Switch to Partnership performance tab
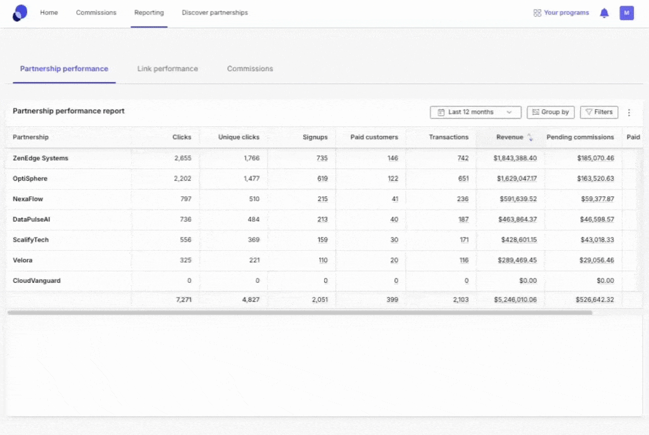This screenshot has height=435, width=649. click(x=64, y=69)
